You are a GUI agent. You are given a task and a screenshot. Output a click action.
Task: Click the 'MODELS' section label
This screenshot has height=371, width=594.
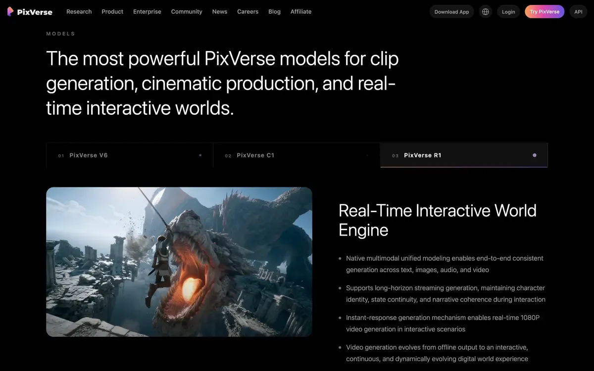61,34
